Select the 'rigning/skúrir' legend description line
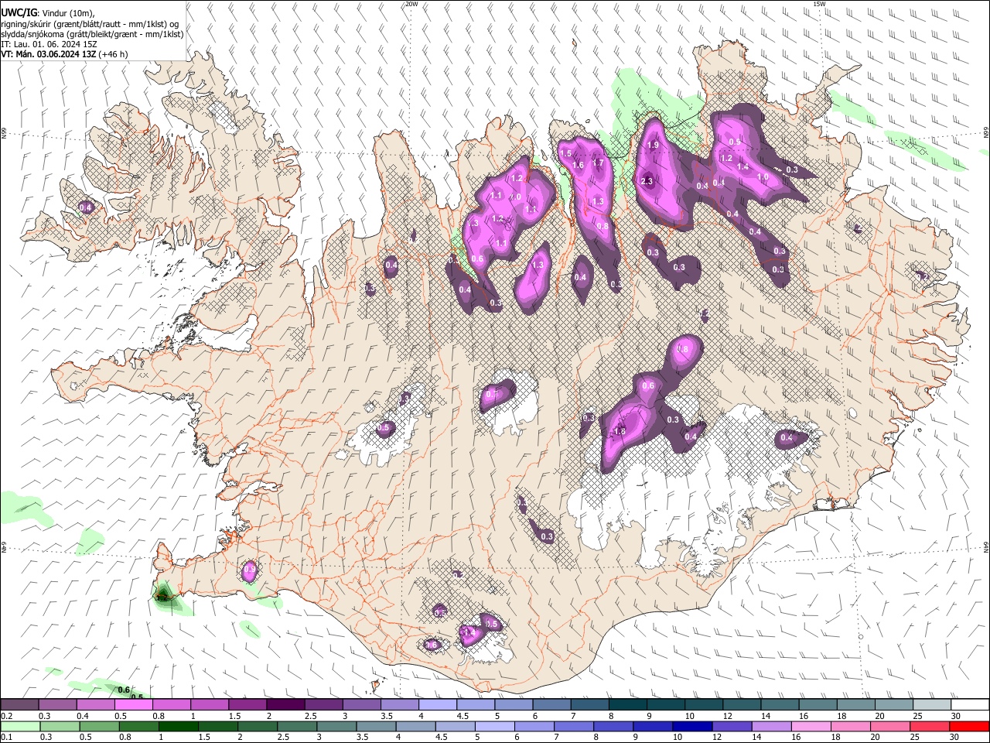 click(90, 23)
